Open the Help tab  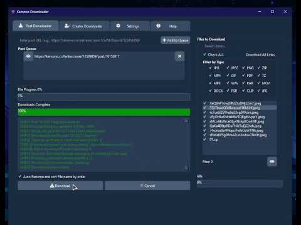[170, 26]
